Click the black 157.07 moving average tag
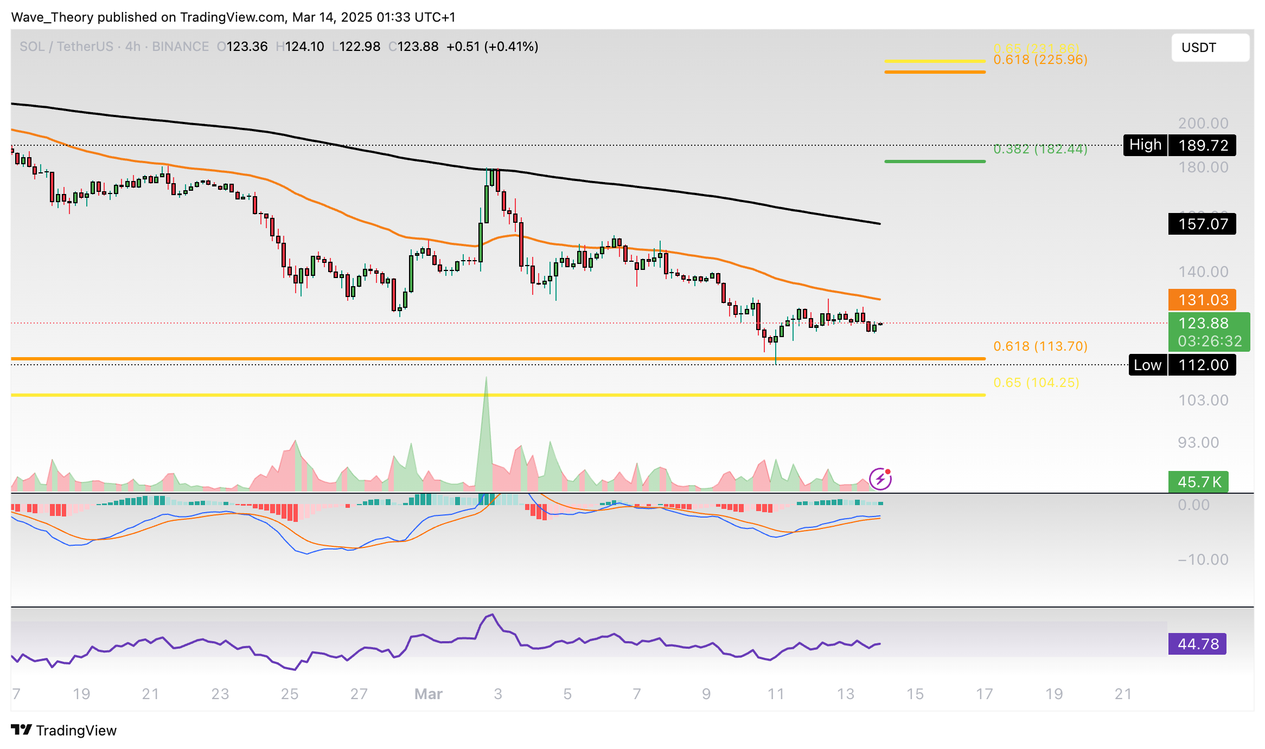Screen dimensions: 1265x749 tap(1202, 224)
